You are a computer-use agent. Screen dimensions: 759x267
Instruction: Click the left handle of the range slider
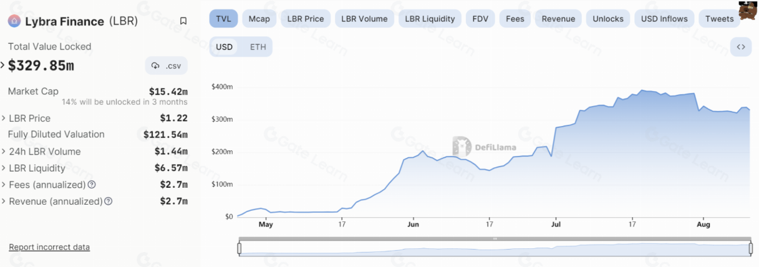coord(239,248)
